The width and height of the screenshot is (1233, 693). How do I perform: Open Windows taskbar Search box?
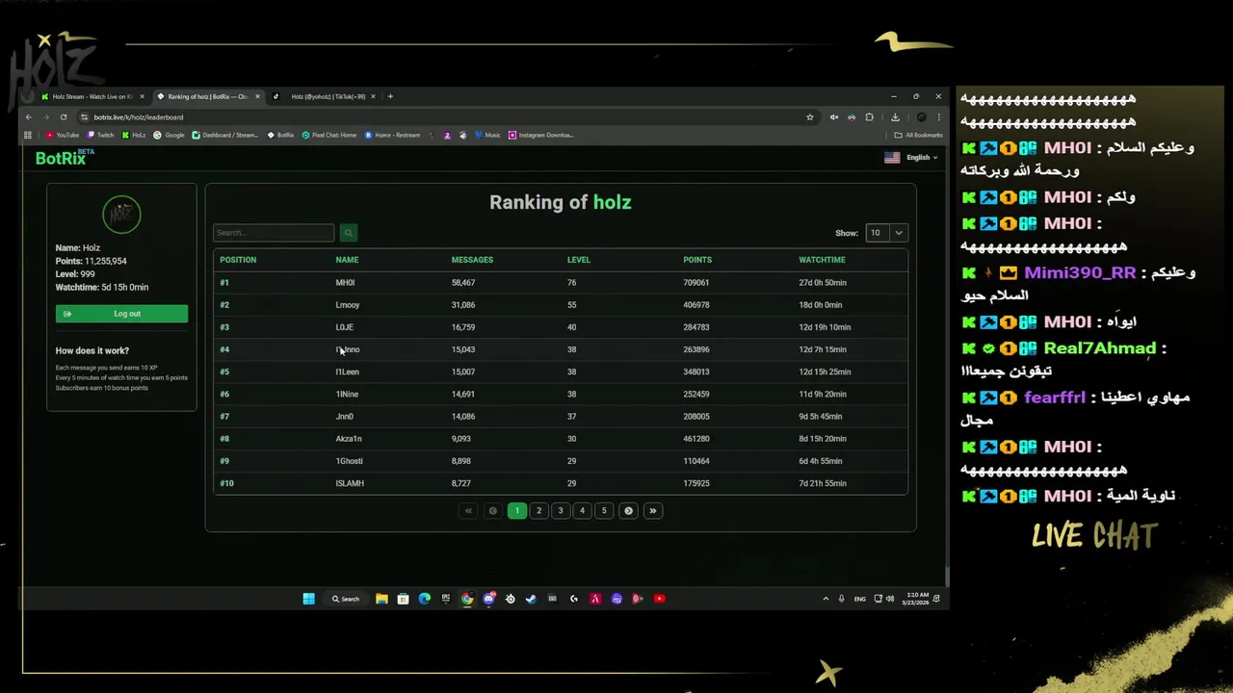pos(346,599)
